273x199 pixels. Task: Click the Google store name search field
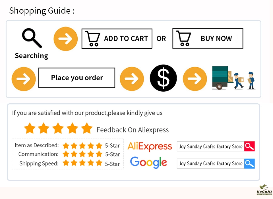[x=210, y=164]
